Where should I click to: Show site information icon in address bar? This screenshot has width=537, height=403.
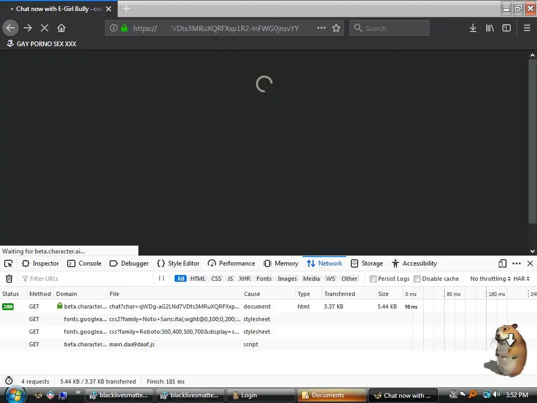tap(114, 28)
